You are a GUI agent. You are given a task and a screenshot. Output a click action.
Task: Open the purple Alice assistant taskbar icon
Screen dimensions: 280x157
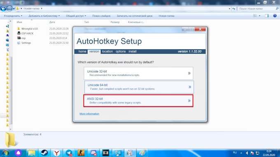pos(18,153)
